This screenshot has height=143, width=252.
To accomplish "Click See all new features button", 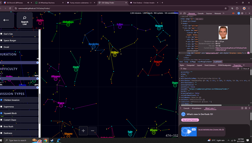I will [190, 120].
